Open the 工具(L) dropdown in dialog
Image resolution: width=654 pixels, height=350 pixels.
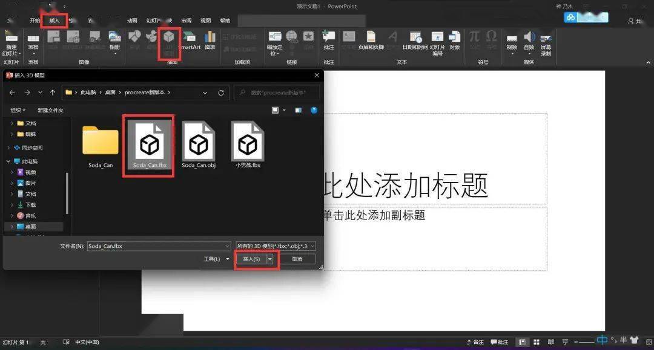pyautogui.click(x=217, y=259)
